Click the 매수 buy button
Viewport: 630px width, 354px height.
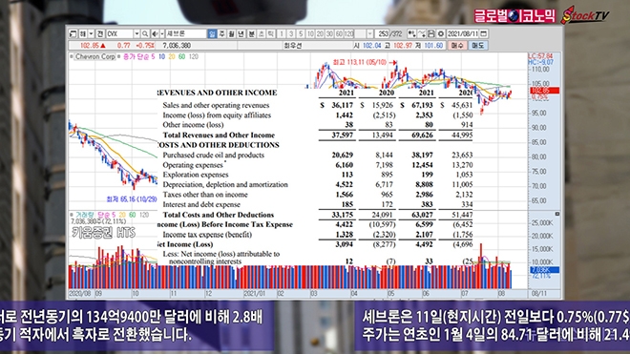457,46
